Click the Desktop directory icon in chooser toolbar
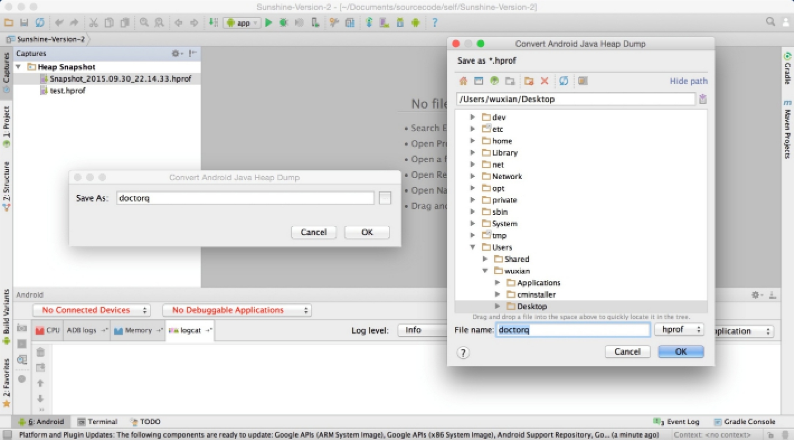 (x=479, y=81)
